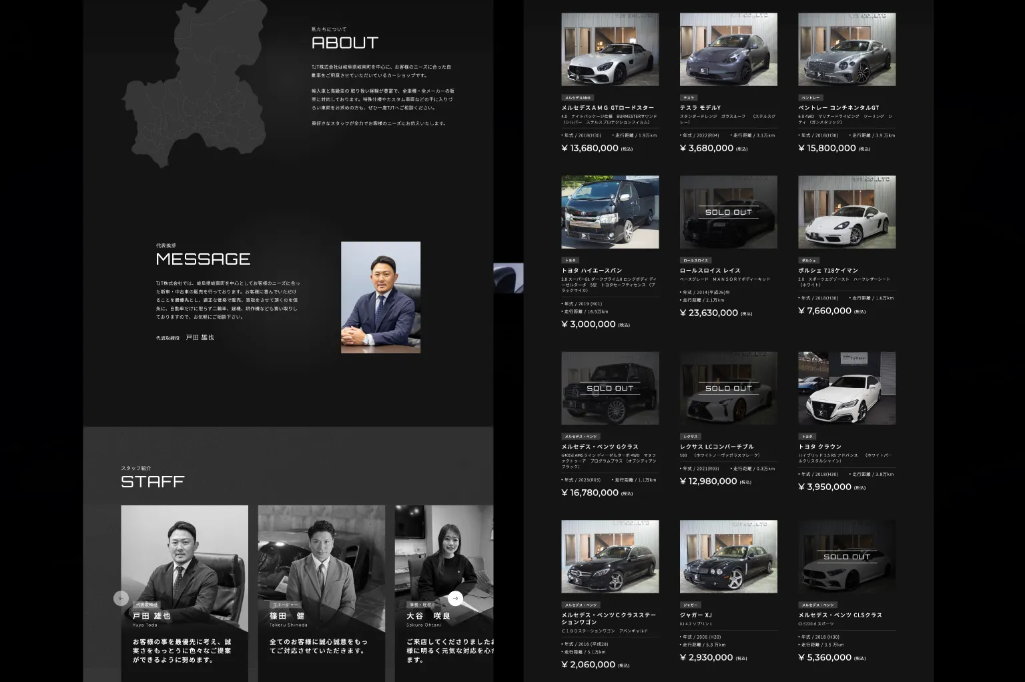The width and height of the screenshot is (1025, 682).
Task: Click the ロールスロイス レイス title
Action: point(710,270)
